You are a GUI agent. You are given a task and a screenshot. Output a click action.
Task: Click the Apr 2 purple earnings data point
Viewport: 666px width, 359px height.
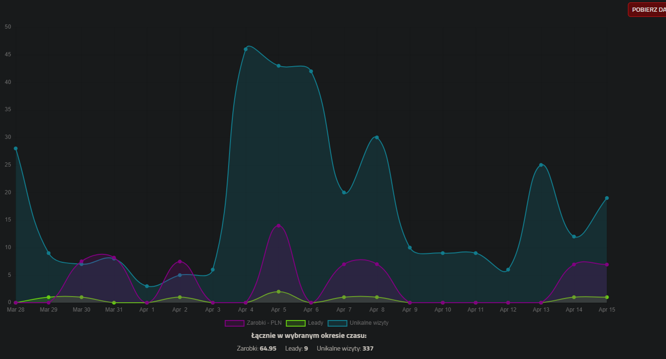[x=180, y=261]
